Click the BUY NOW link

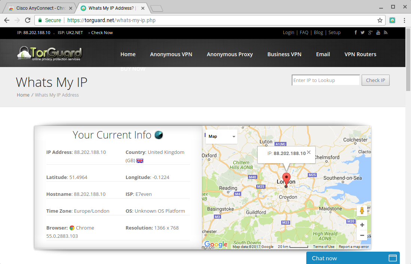(x=133, y=69)
